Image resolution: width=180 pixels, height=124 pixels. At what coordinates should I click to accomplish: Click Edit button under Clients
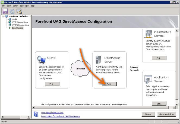tap(52, 84)
